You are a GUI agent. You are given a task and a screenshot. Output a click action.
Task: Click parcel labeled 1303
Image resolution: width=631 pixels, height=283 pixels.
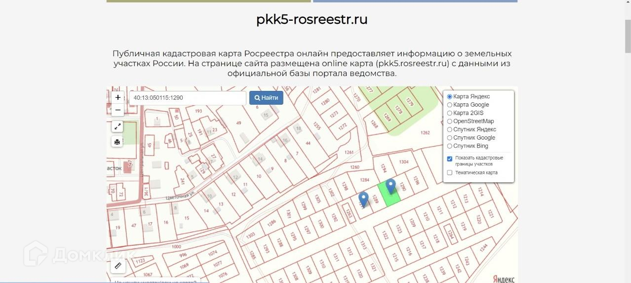pos(250,235)
